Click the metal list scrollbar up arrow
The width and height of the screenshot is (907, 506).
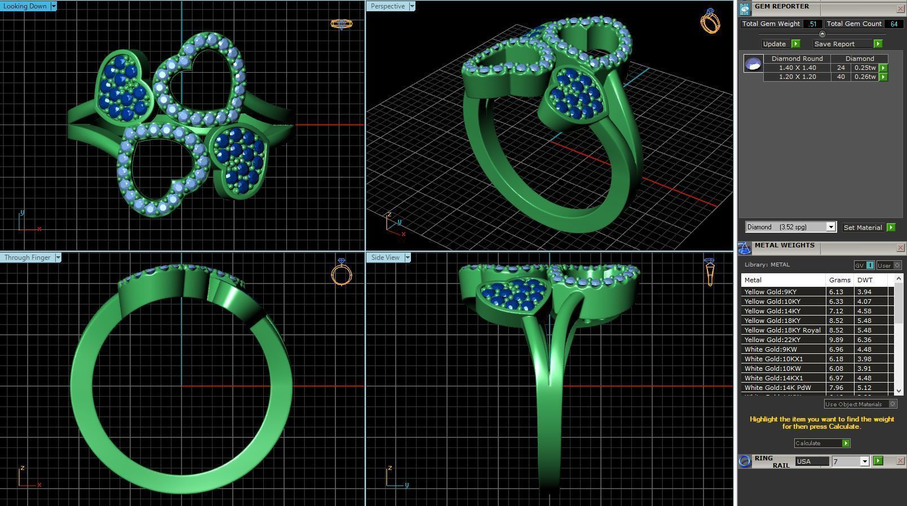pyautogui.click(x=899, y=279)
